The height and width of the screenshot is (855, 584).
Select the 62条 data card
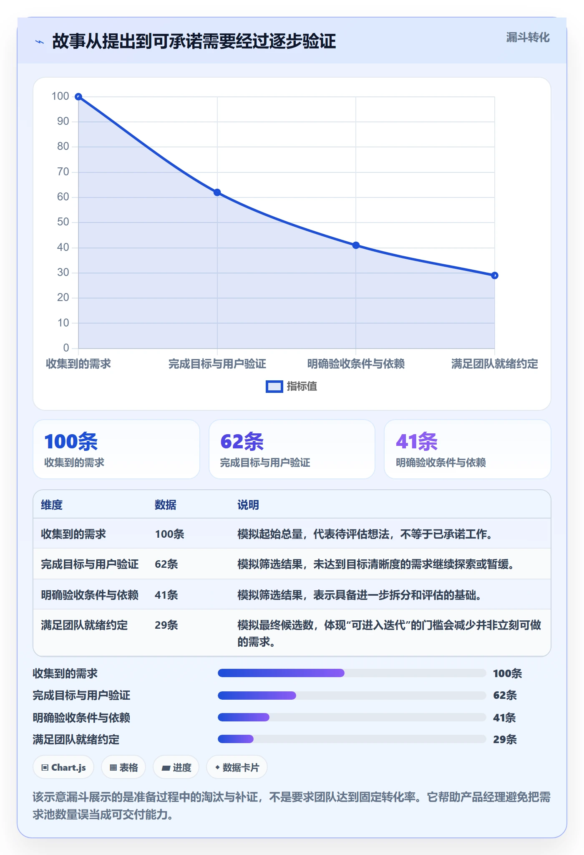coord(292,449)
